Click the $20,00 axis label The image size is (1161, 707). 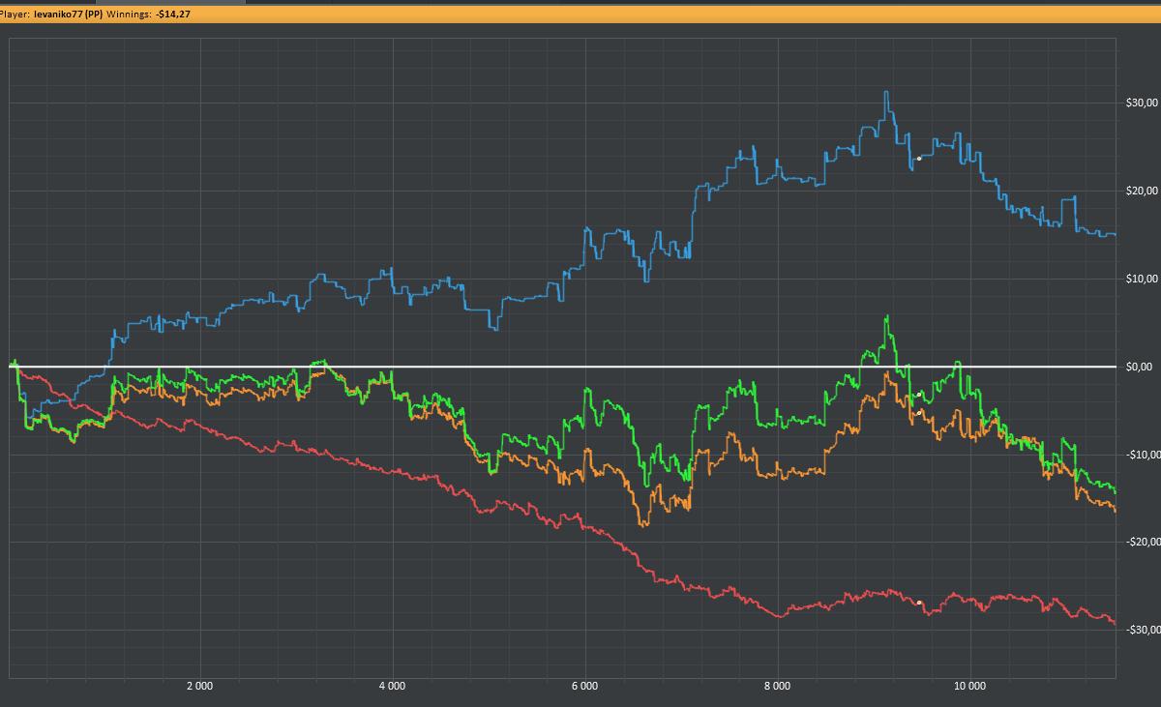point(1142,191)
